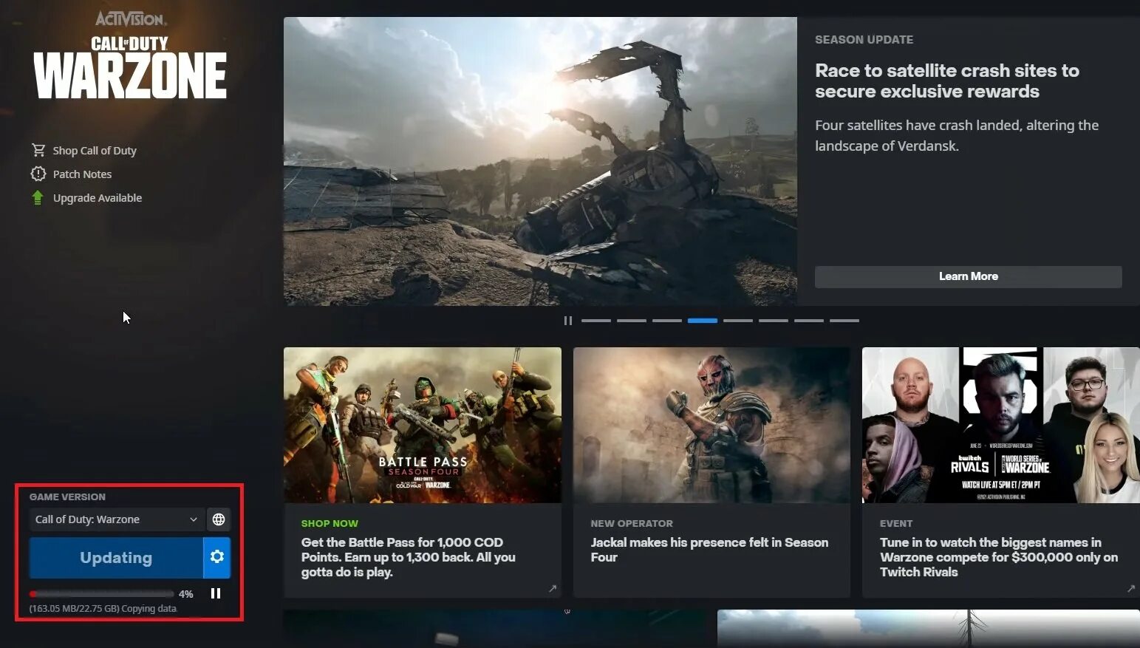The image size is (1140, 648).
Task: Select the active blue carousel indicator
Action: (x=703, y=321)
